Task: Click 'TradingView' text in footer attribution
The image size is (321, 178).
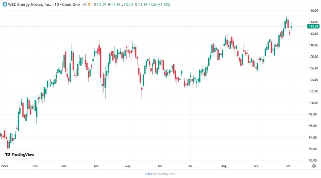Action: 167,174
